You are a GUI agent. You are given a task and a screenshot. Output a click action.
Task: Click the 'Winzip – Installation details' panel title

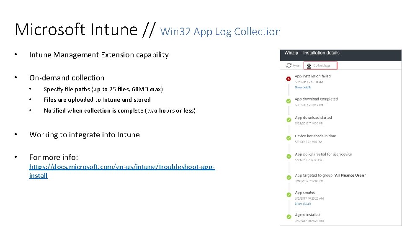312,53
